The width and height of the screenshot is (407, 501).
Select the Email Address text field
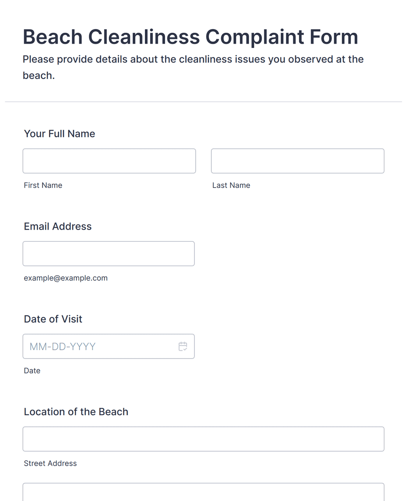coord(108,254)
